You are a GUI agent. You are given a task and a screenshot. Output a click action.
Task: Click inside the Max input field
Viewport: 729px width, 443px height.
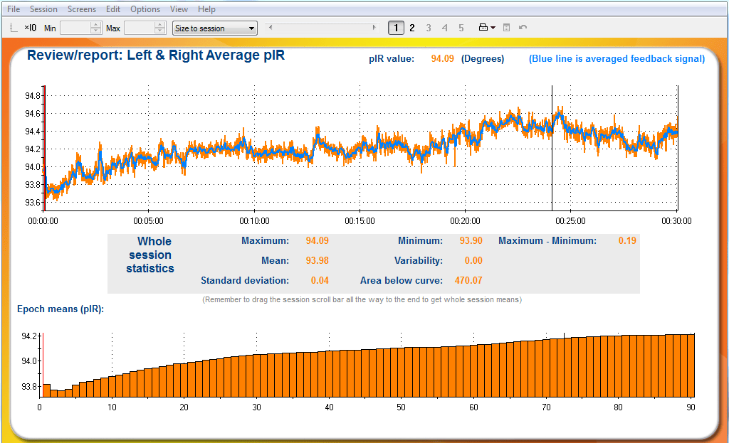140,28
